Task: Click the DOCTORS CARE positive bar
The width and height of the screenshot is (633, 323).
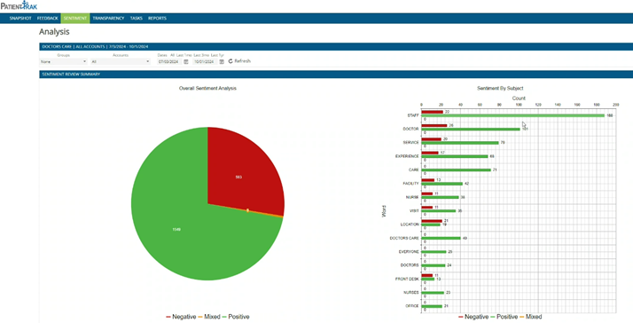Action: tap(441, 238)
